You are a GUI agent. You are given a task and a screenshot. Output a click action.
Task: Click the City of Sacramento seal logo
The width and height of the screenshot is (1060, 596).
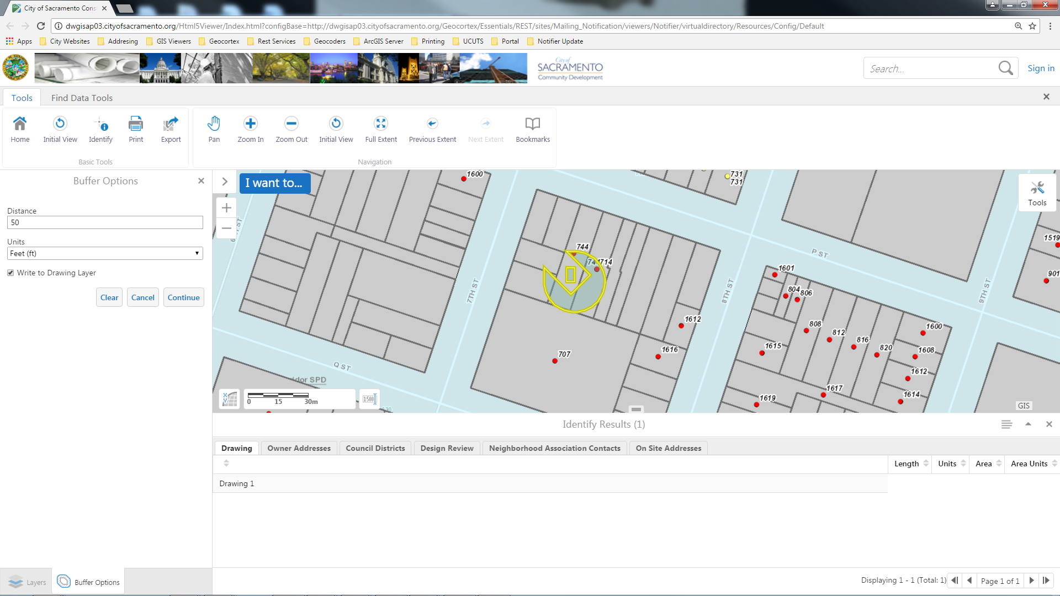[15, 68]
